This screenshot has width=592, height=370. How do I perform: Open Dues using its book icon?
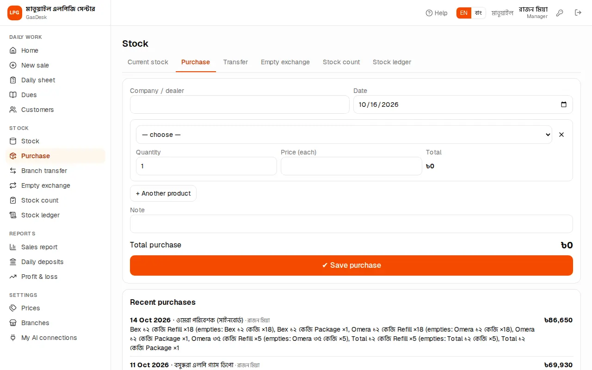pyautogui.click(x=13, y=95)
